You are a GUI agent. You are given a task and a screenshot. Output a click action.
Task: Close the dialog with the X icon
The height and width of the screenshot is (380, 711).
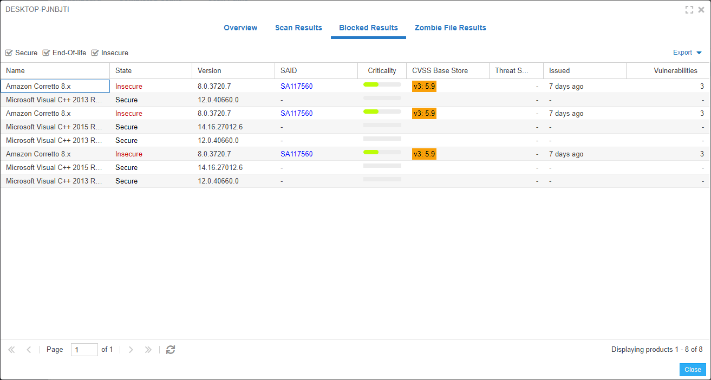(701, 10)
